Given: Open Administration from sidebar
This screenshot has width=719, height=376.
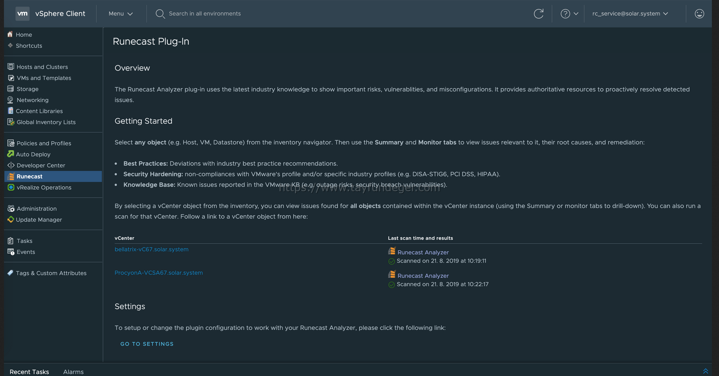Looking at the screenshot, I should pos(36,209).
